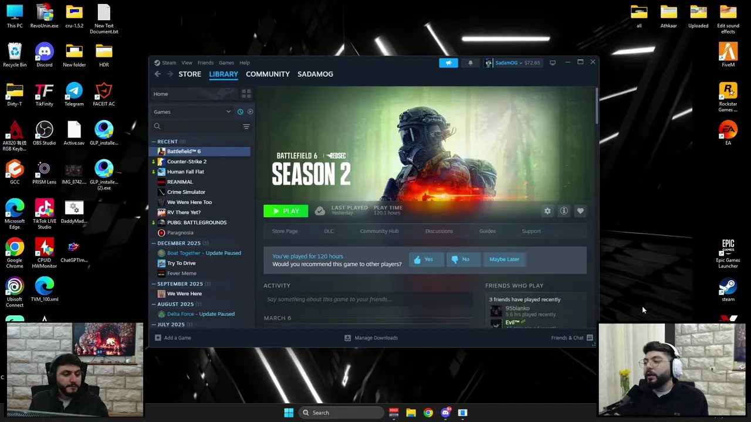Open the DLC link
Viewport: 751px width, 422px height.
pos(329,231)
